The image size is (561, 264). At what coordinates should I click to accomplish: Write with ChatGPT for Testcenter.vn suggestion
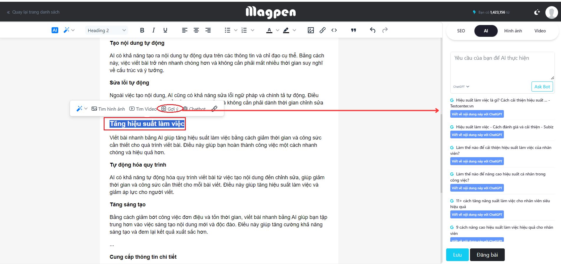477,114
